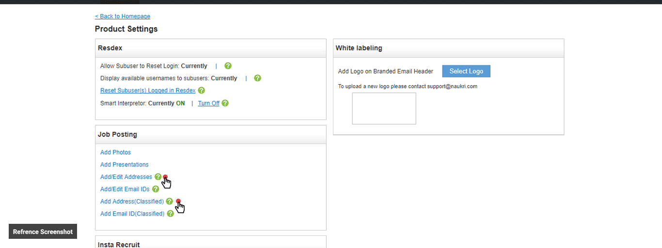Open the Add/Edit Addresses link
The width and height of the screenshot is (662, 248).
126,177
